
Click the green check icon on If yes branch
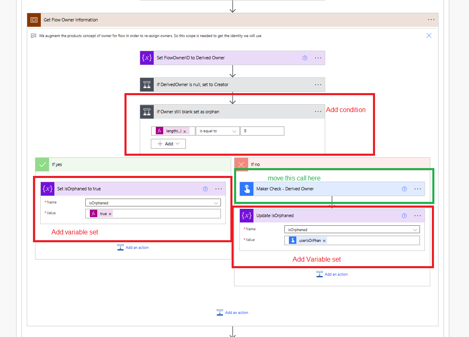(42, 164)
